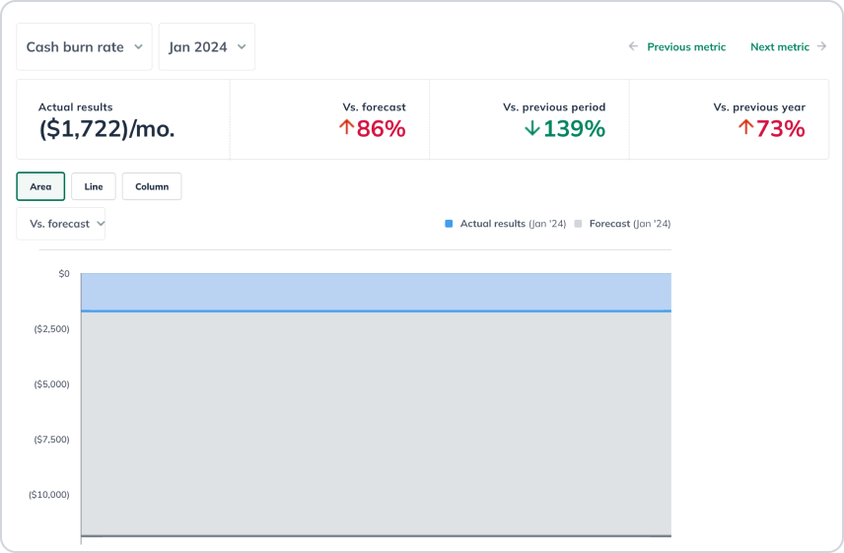Click the chevron in Jan 2024 selector

[241, 47]
